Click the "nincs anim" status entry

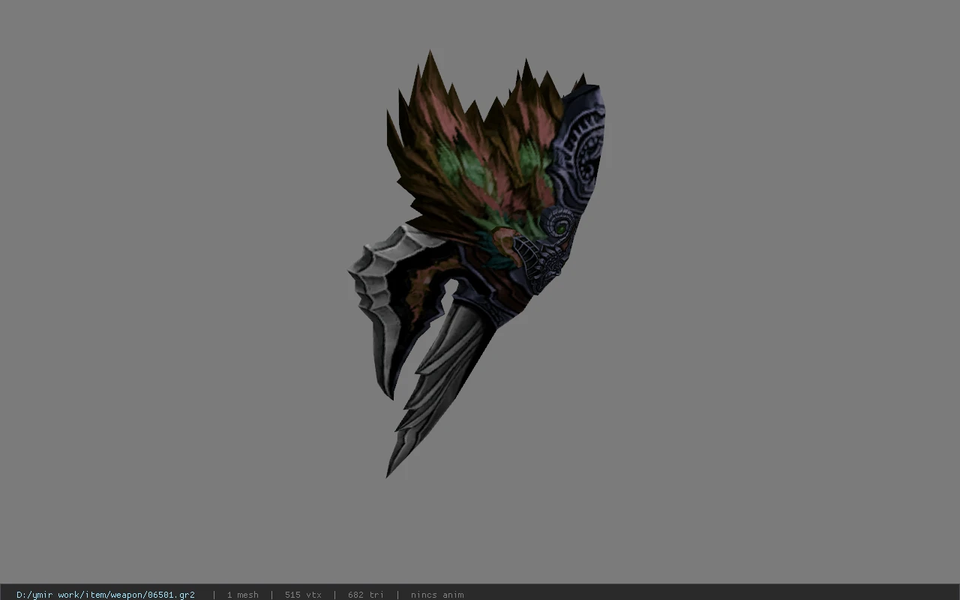[437, 595]
